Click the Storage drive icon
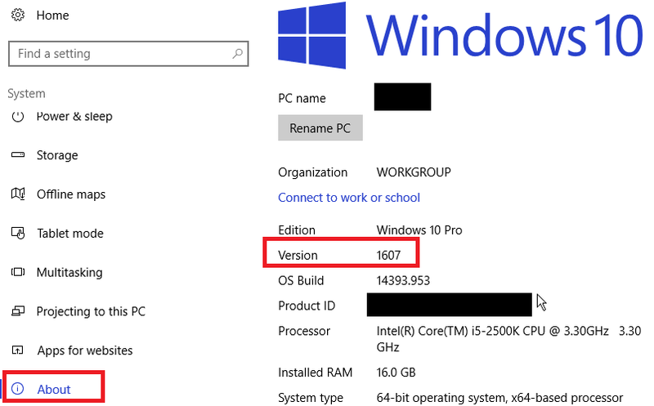 pyautogui.click(x=17, y=155)
